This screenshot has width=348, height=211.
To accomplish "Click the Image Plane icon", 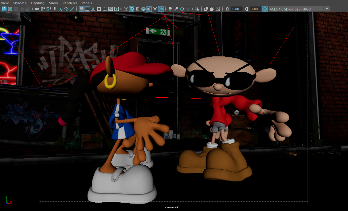I will click(60, 9).
